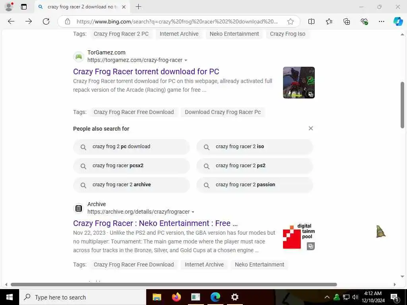
Task: Click the taskbar clock showing 4:12 AM
Action: tap(373, 297)
